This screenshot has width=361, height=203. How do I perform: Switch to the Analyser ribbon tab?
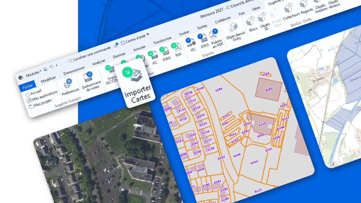(x=99, y=63)
